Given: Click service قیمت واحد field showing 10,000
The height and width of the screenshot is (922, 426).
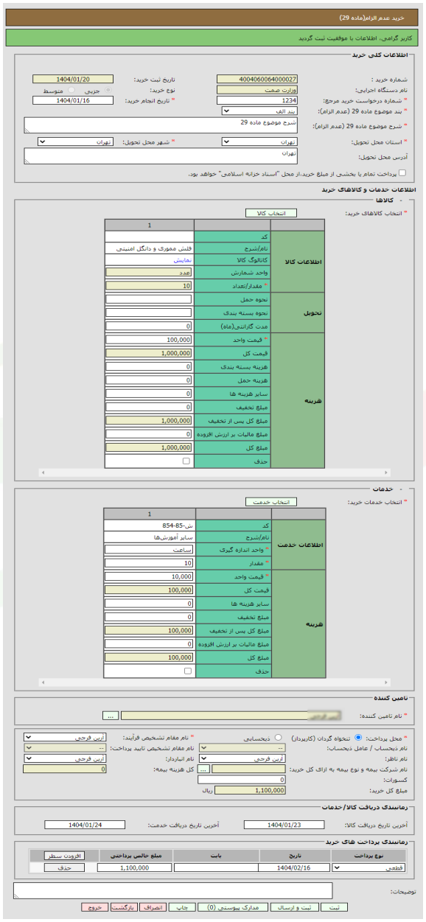Looking at the screenshot, I should pos(149,576).
